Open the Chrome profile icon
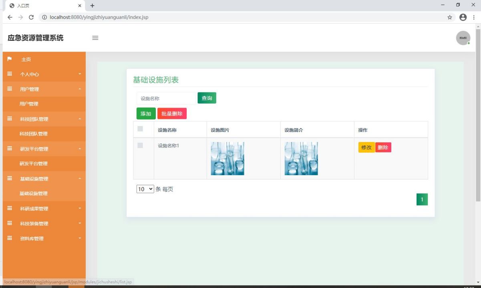This screenshot has width=481, height=288. pyautogui.click(x=463, y=17)
